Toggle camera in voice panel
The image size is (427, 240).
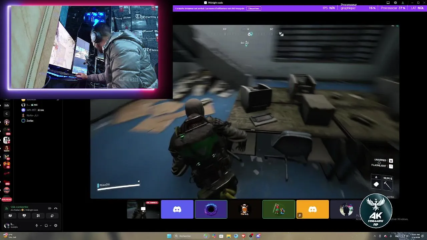tap(10, 216)
